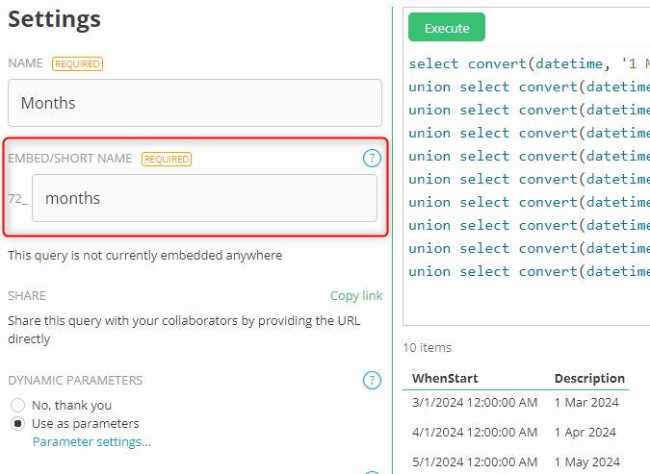Image resolution: width=650 pixels, height=474 pixels.
Task: Click the Embed/Short Name field with "months"
Action: click(x=204, y=198)
